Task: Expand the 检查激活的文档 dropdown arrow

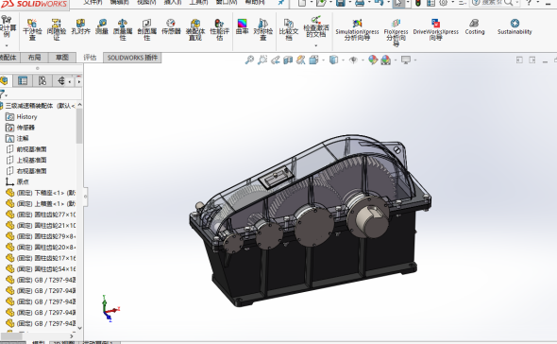Action: [x=316, y=45]
